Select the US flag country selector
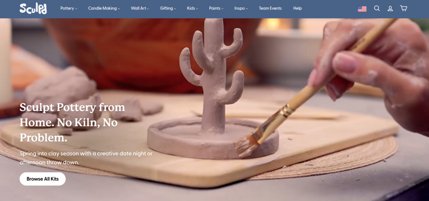 [x=362, y=9]
